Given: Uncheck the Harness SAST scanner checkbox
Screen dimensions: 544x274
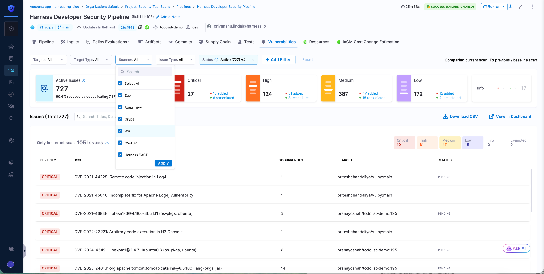Looking at the screenshot, I should tap(120, 155).
